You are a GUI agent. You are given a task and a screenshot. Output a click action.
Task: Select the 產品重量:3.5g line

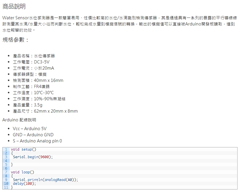coord(27,105)
